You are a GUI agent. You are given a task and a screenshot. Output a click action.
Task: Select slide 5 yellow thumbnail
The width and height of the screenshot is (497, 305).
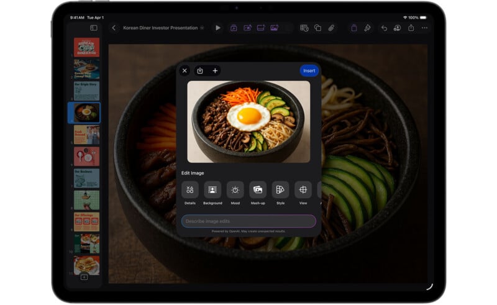86,135
